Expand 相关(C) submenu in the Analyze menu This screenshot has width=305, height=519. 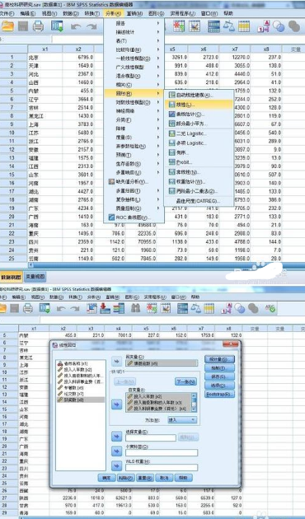pyautogui.click(x=134, y=85)
